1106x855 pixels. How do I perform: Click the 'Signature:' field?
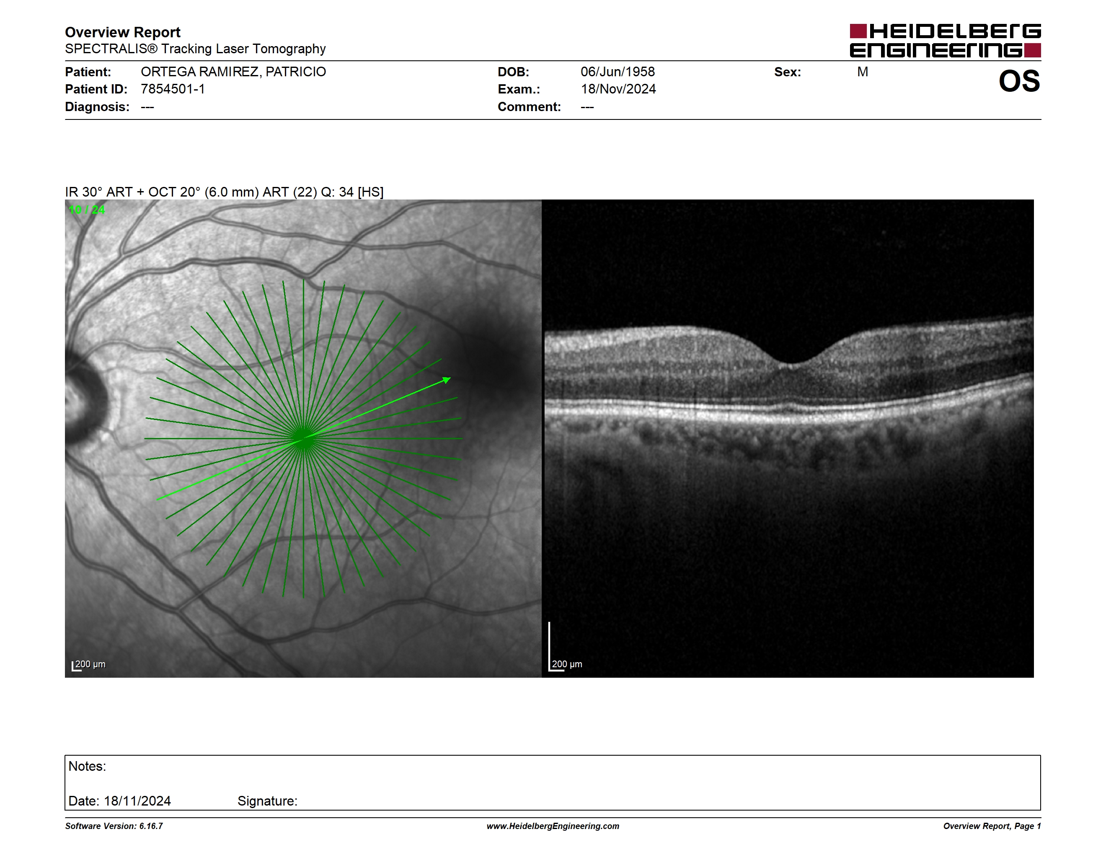coord(267,801)
